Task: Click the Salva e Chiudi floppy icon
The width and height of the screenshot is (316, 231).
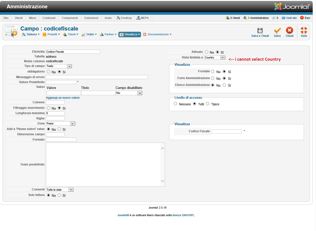Action: (x=260, y=30)
